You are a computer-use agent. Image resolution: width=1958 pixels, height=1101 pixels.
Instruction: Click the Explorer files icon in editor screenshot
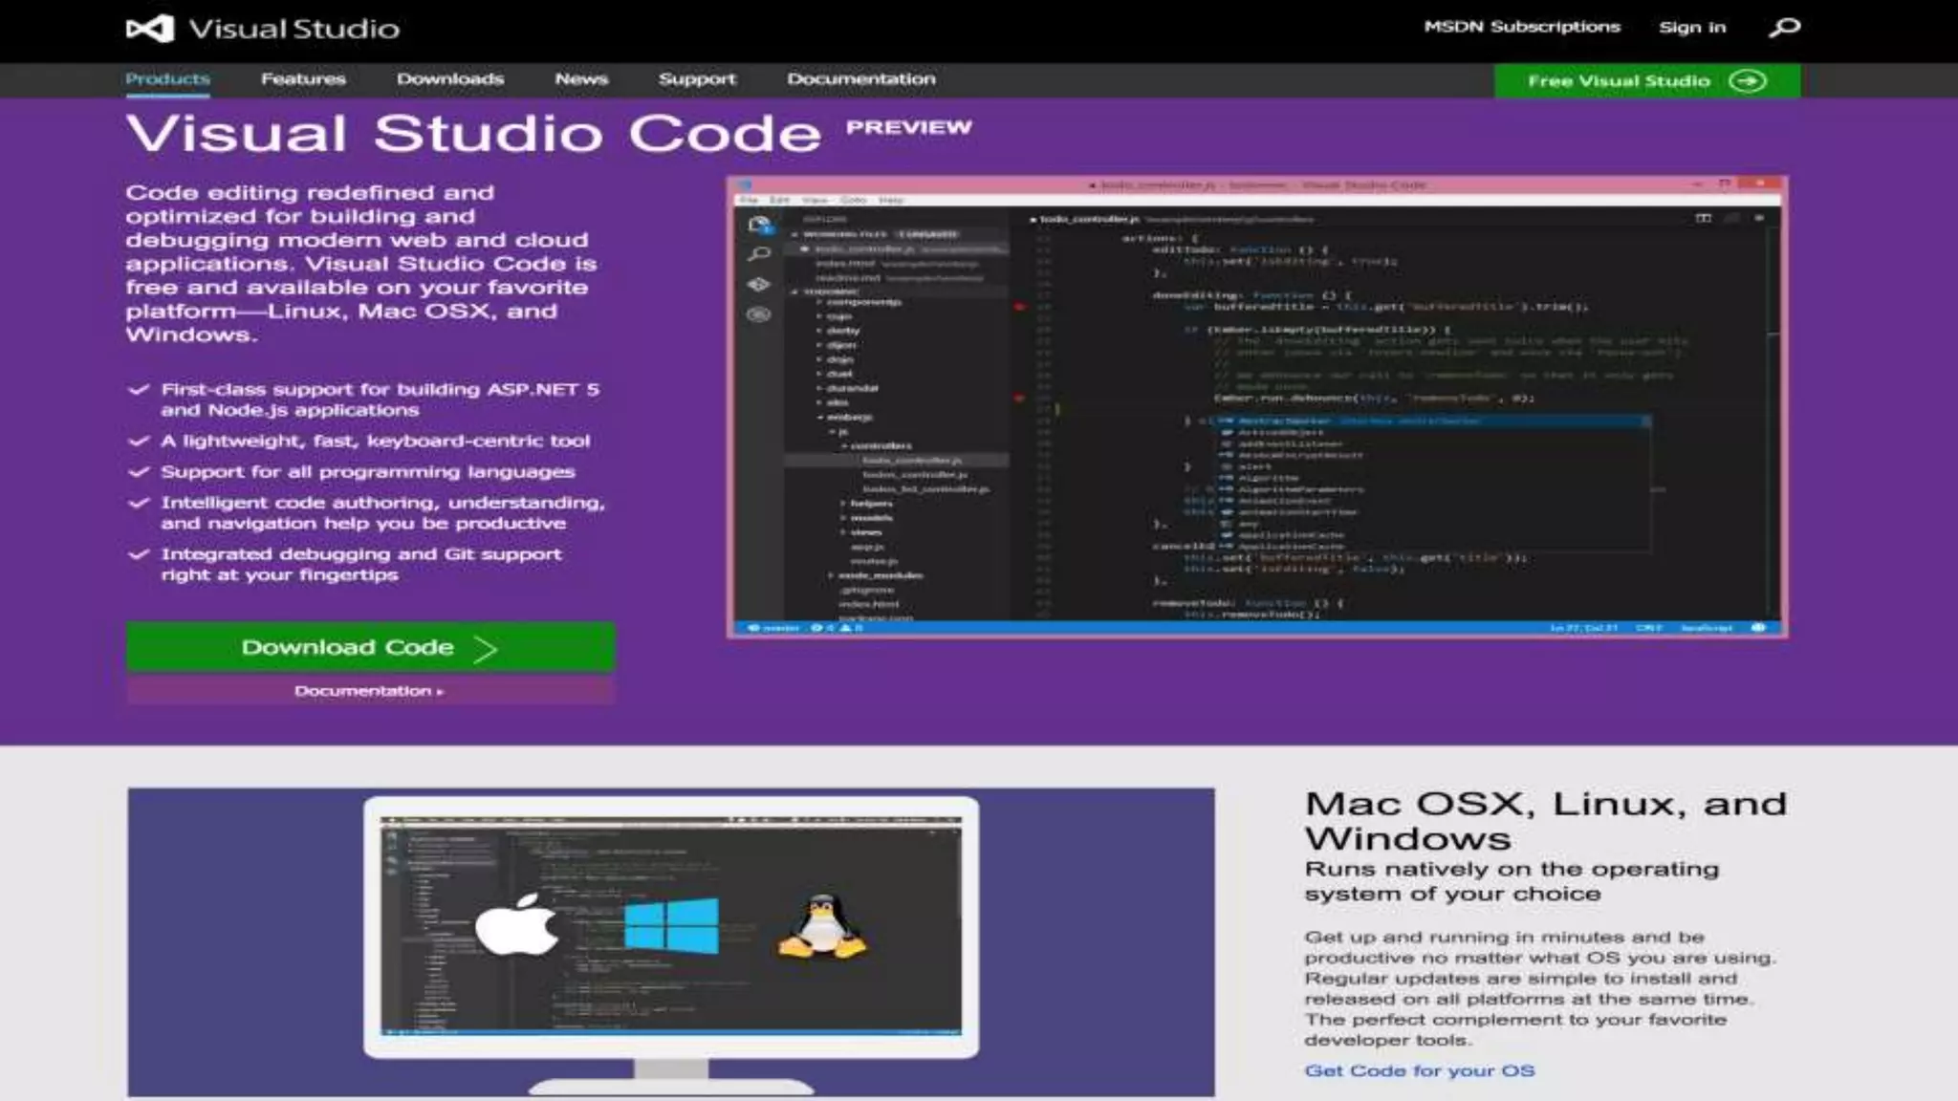(760, 226)
